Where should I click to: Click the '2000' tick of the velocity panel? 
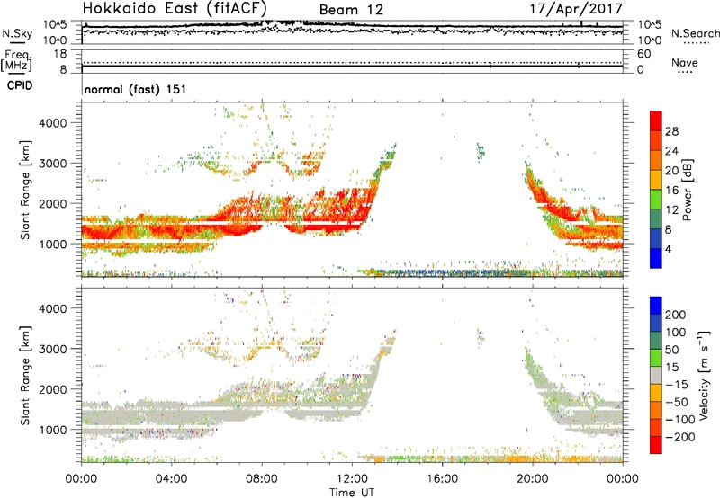(52, 389)
